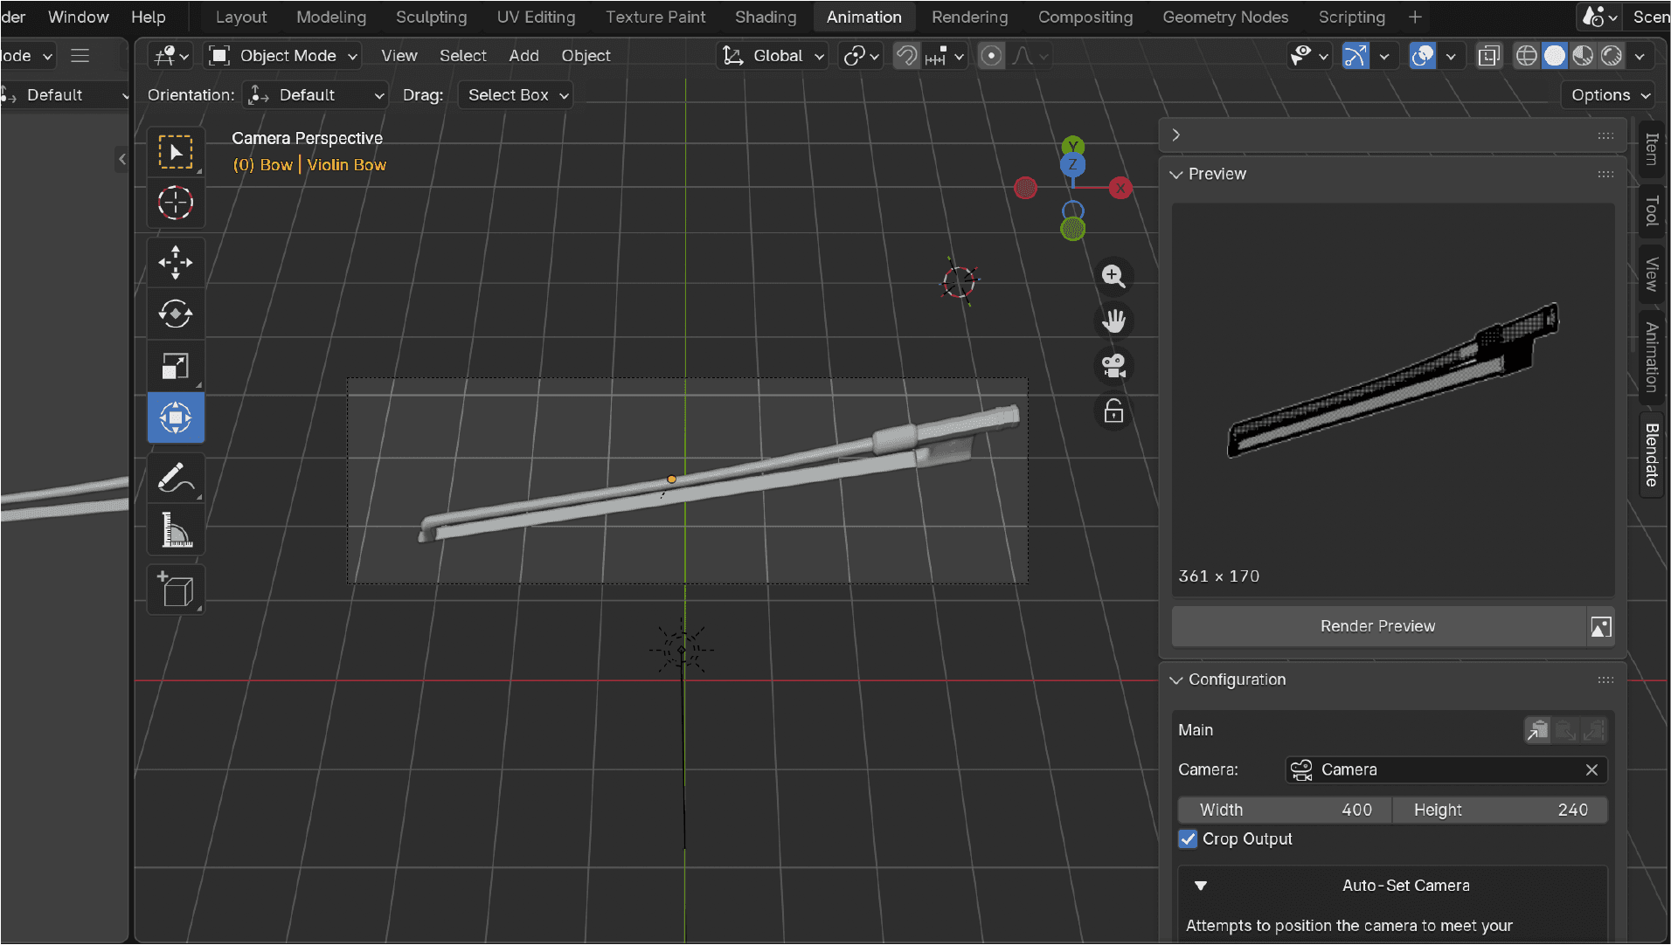
Task: Select the Select Box tool icon
Action: pos(176,152)
